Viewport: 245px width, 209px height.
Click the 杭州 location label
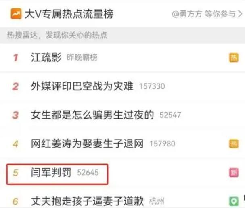(157, 201)
